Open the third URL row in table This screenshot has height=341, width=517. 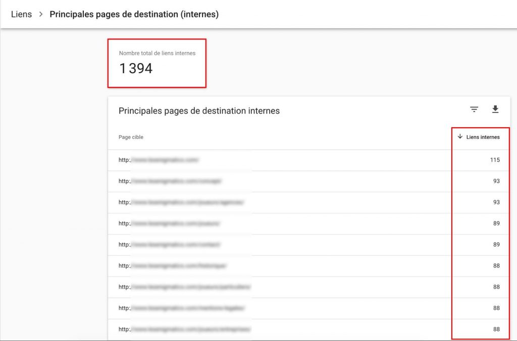181,202
